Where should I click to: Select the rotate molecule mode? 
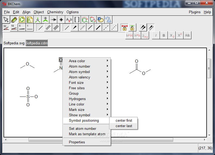[x=85, y=20]
